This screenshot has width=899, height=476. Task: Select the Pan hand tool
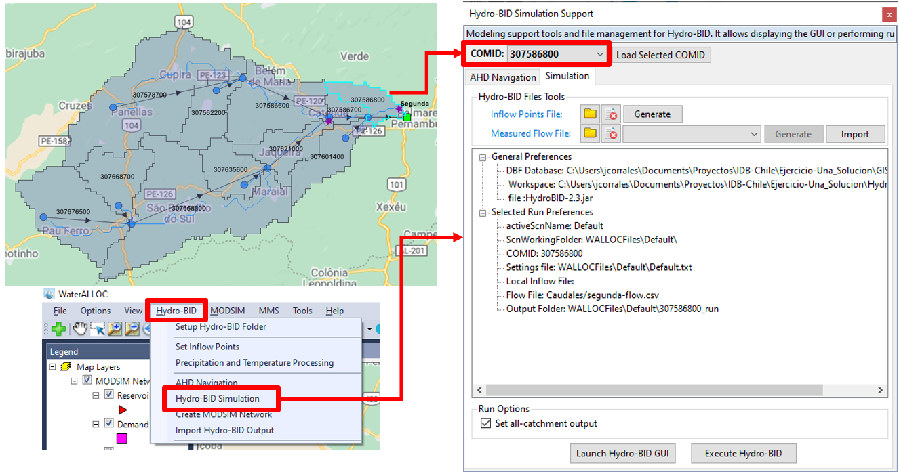click(x=80, y=329)
